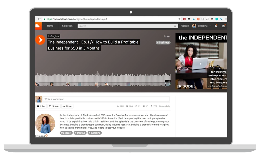Screen dimensions: 260x156
Task: Click the #byRegina tag
Action: (x=95, y=133)
